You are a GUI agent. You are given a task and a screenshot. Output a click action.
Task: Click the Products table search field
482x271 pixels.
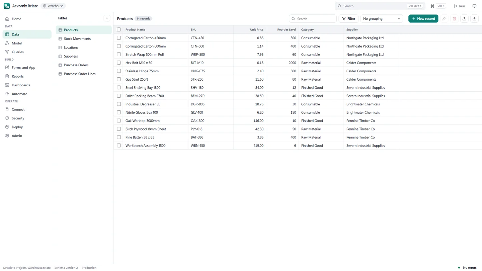coord(313,19)
